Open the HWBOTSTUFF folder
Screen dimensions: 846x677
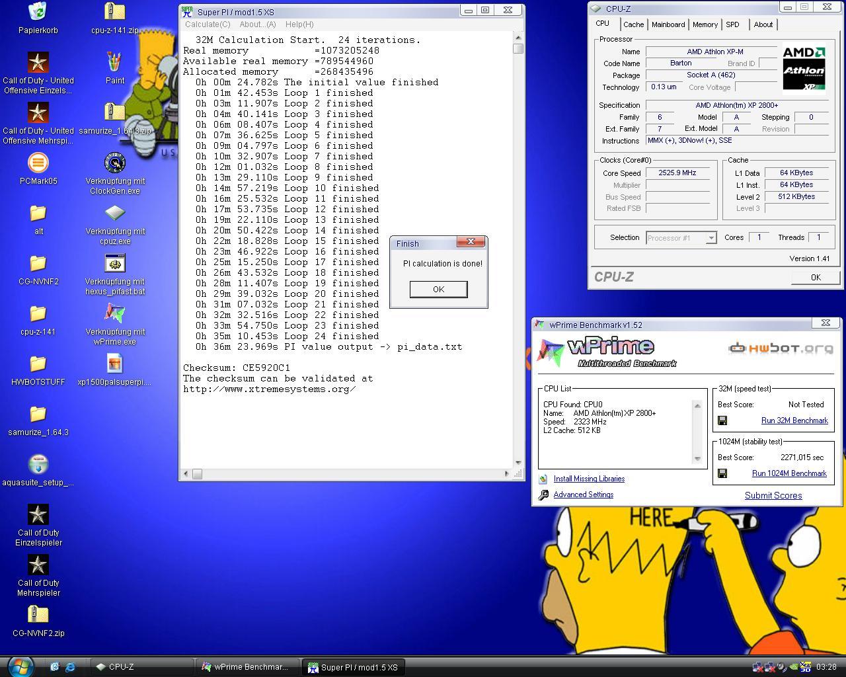[x=38, y=364]
